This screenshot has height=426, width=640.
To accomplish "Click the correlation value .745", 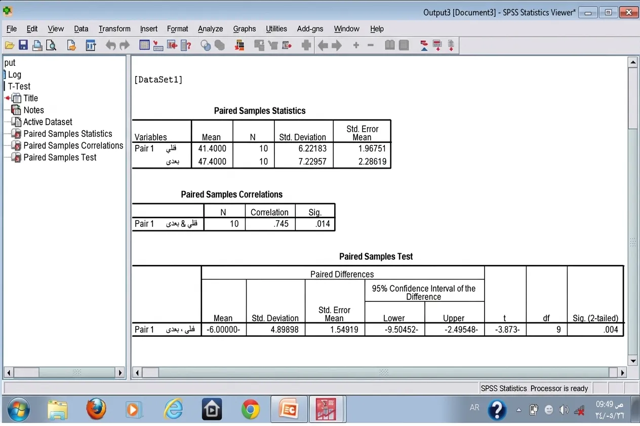I will [281, 223].
